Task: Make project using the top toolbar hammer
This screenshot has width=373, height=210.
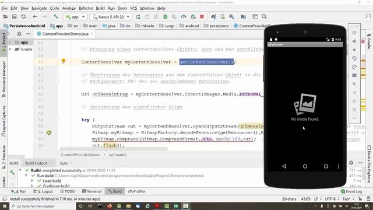Action: click(x=56, y=17)
